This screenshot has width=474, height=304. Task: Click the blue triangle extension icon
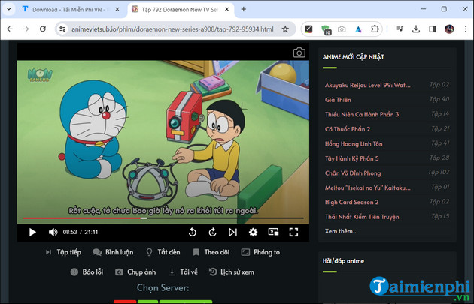(x=358, y=29)
